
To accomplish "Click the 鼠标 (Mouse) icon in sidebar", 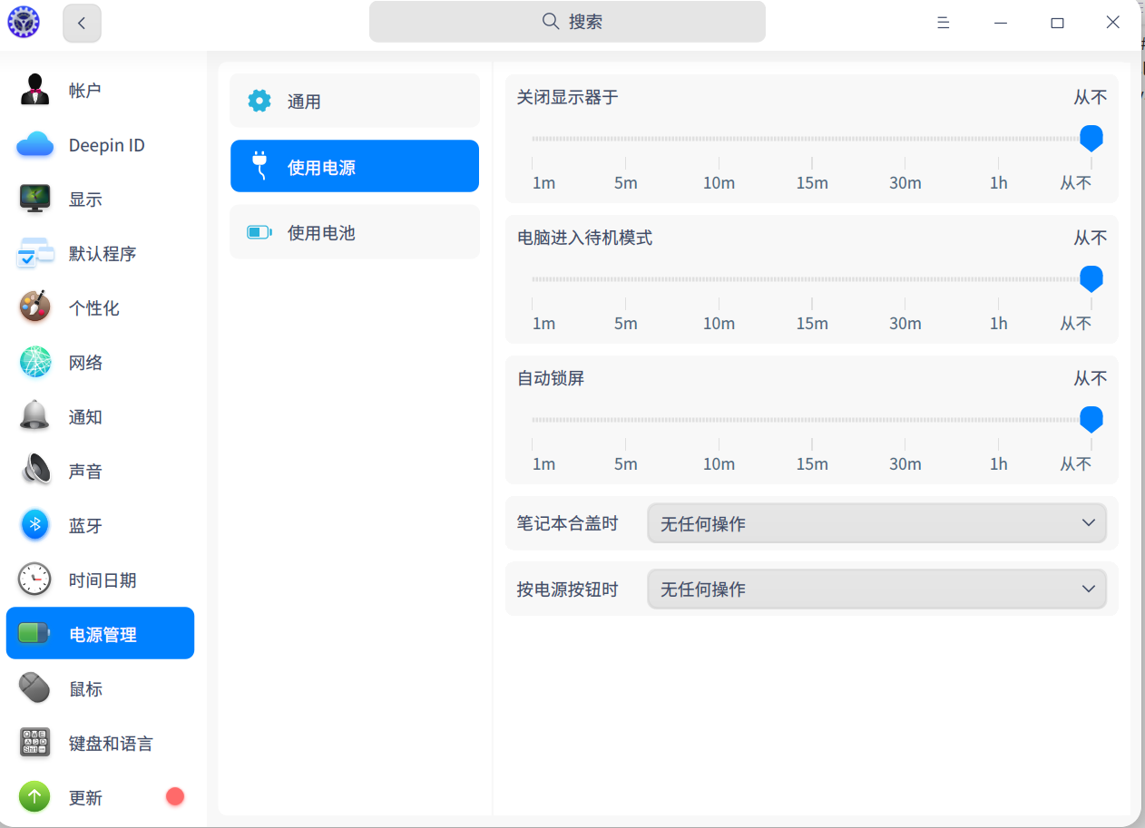I will (x=35, y=689).
